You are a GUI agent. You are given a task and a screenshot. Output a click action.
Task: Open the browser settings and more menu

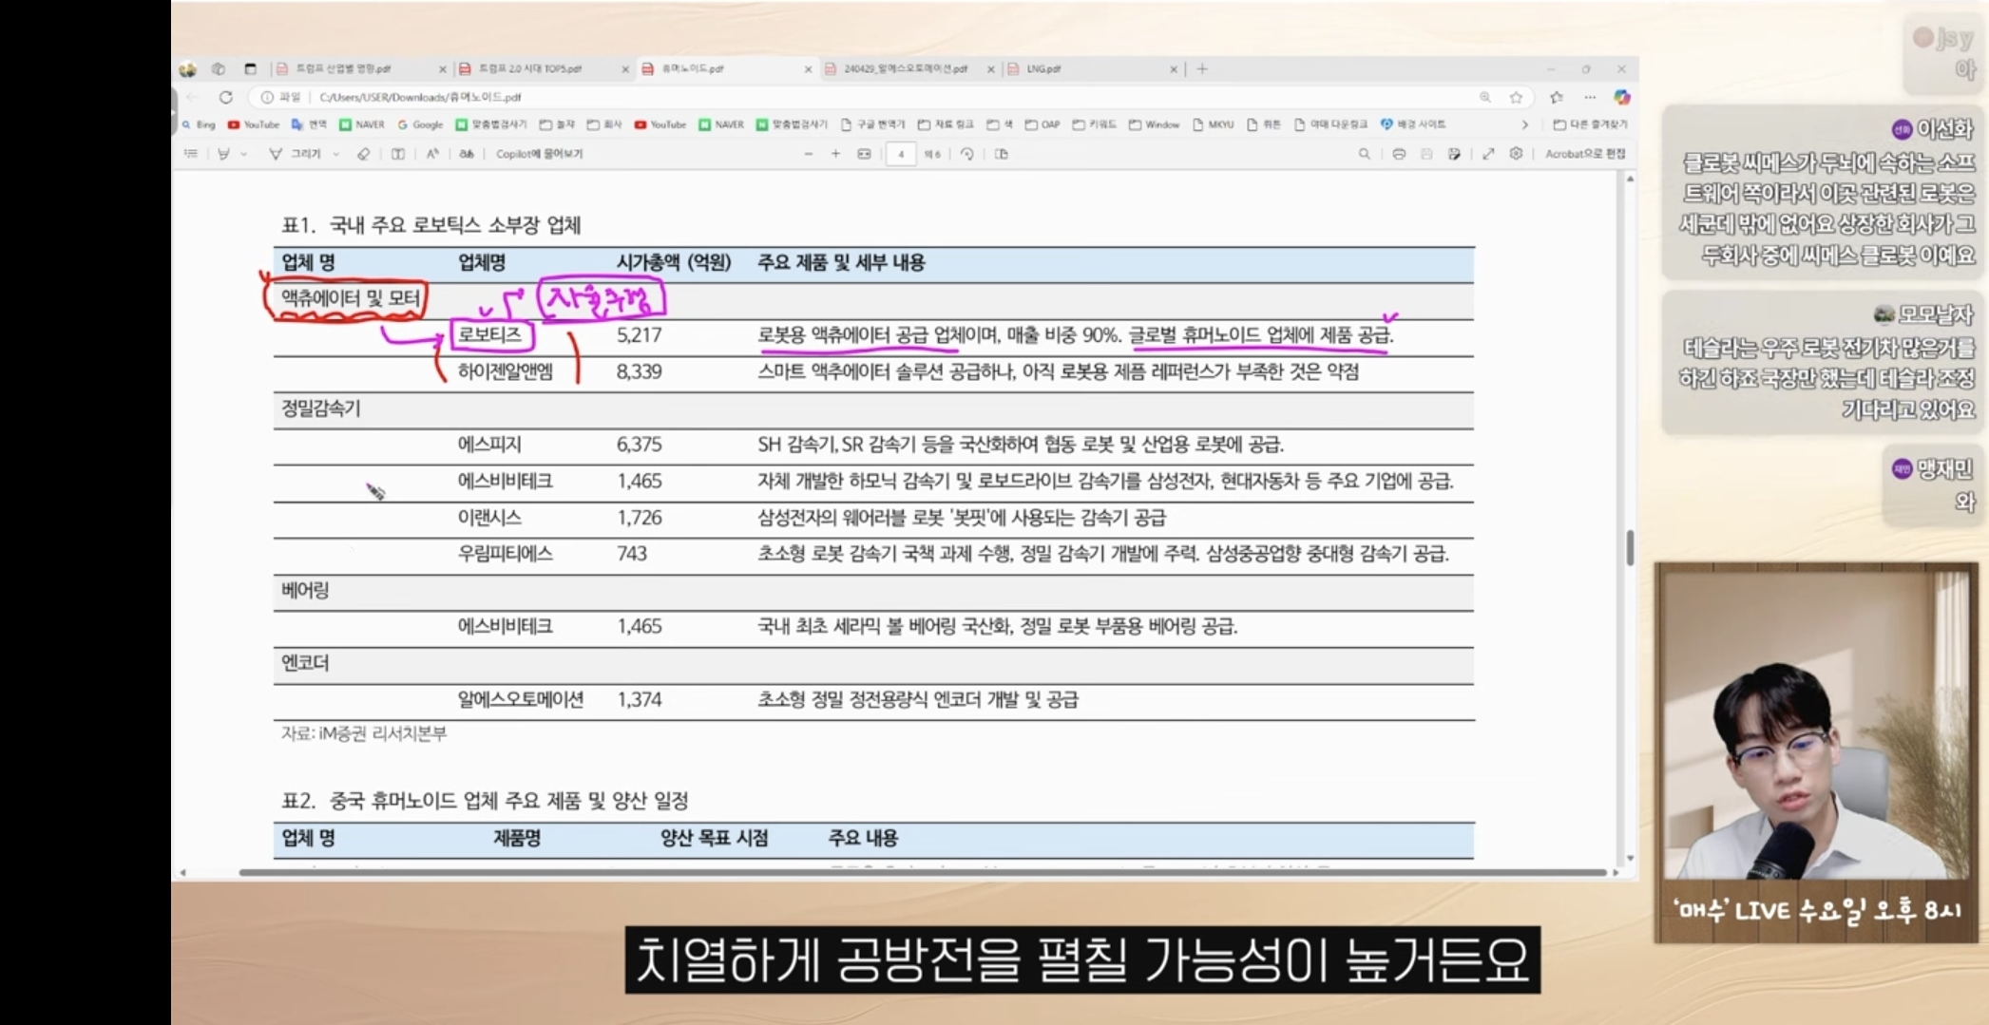[1590, 97]
